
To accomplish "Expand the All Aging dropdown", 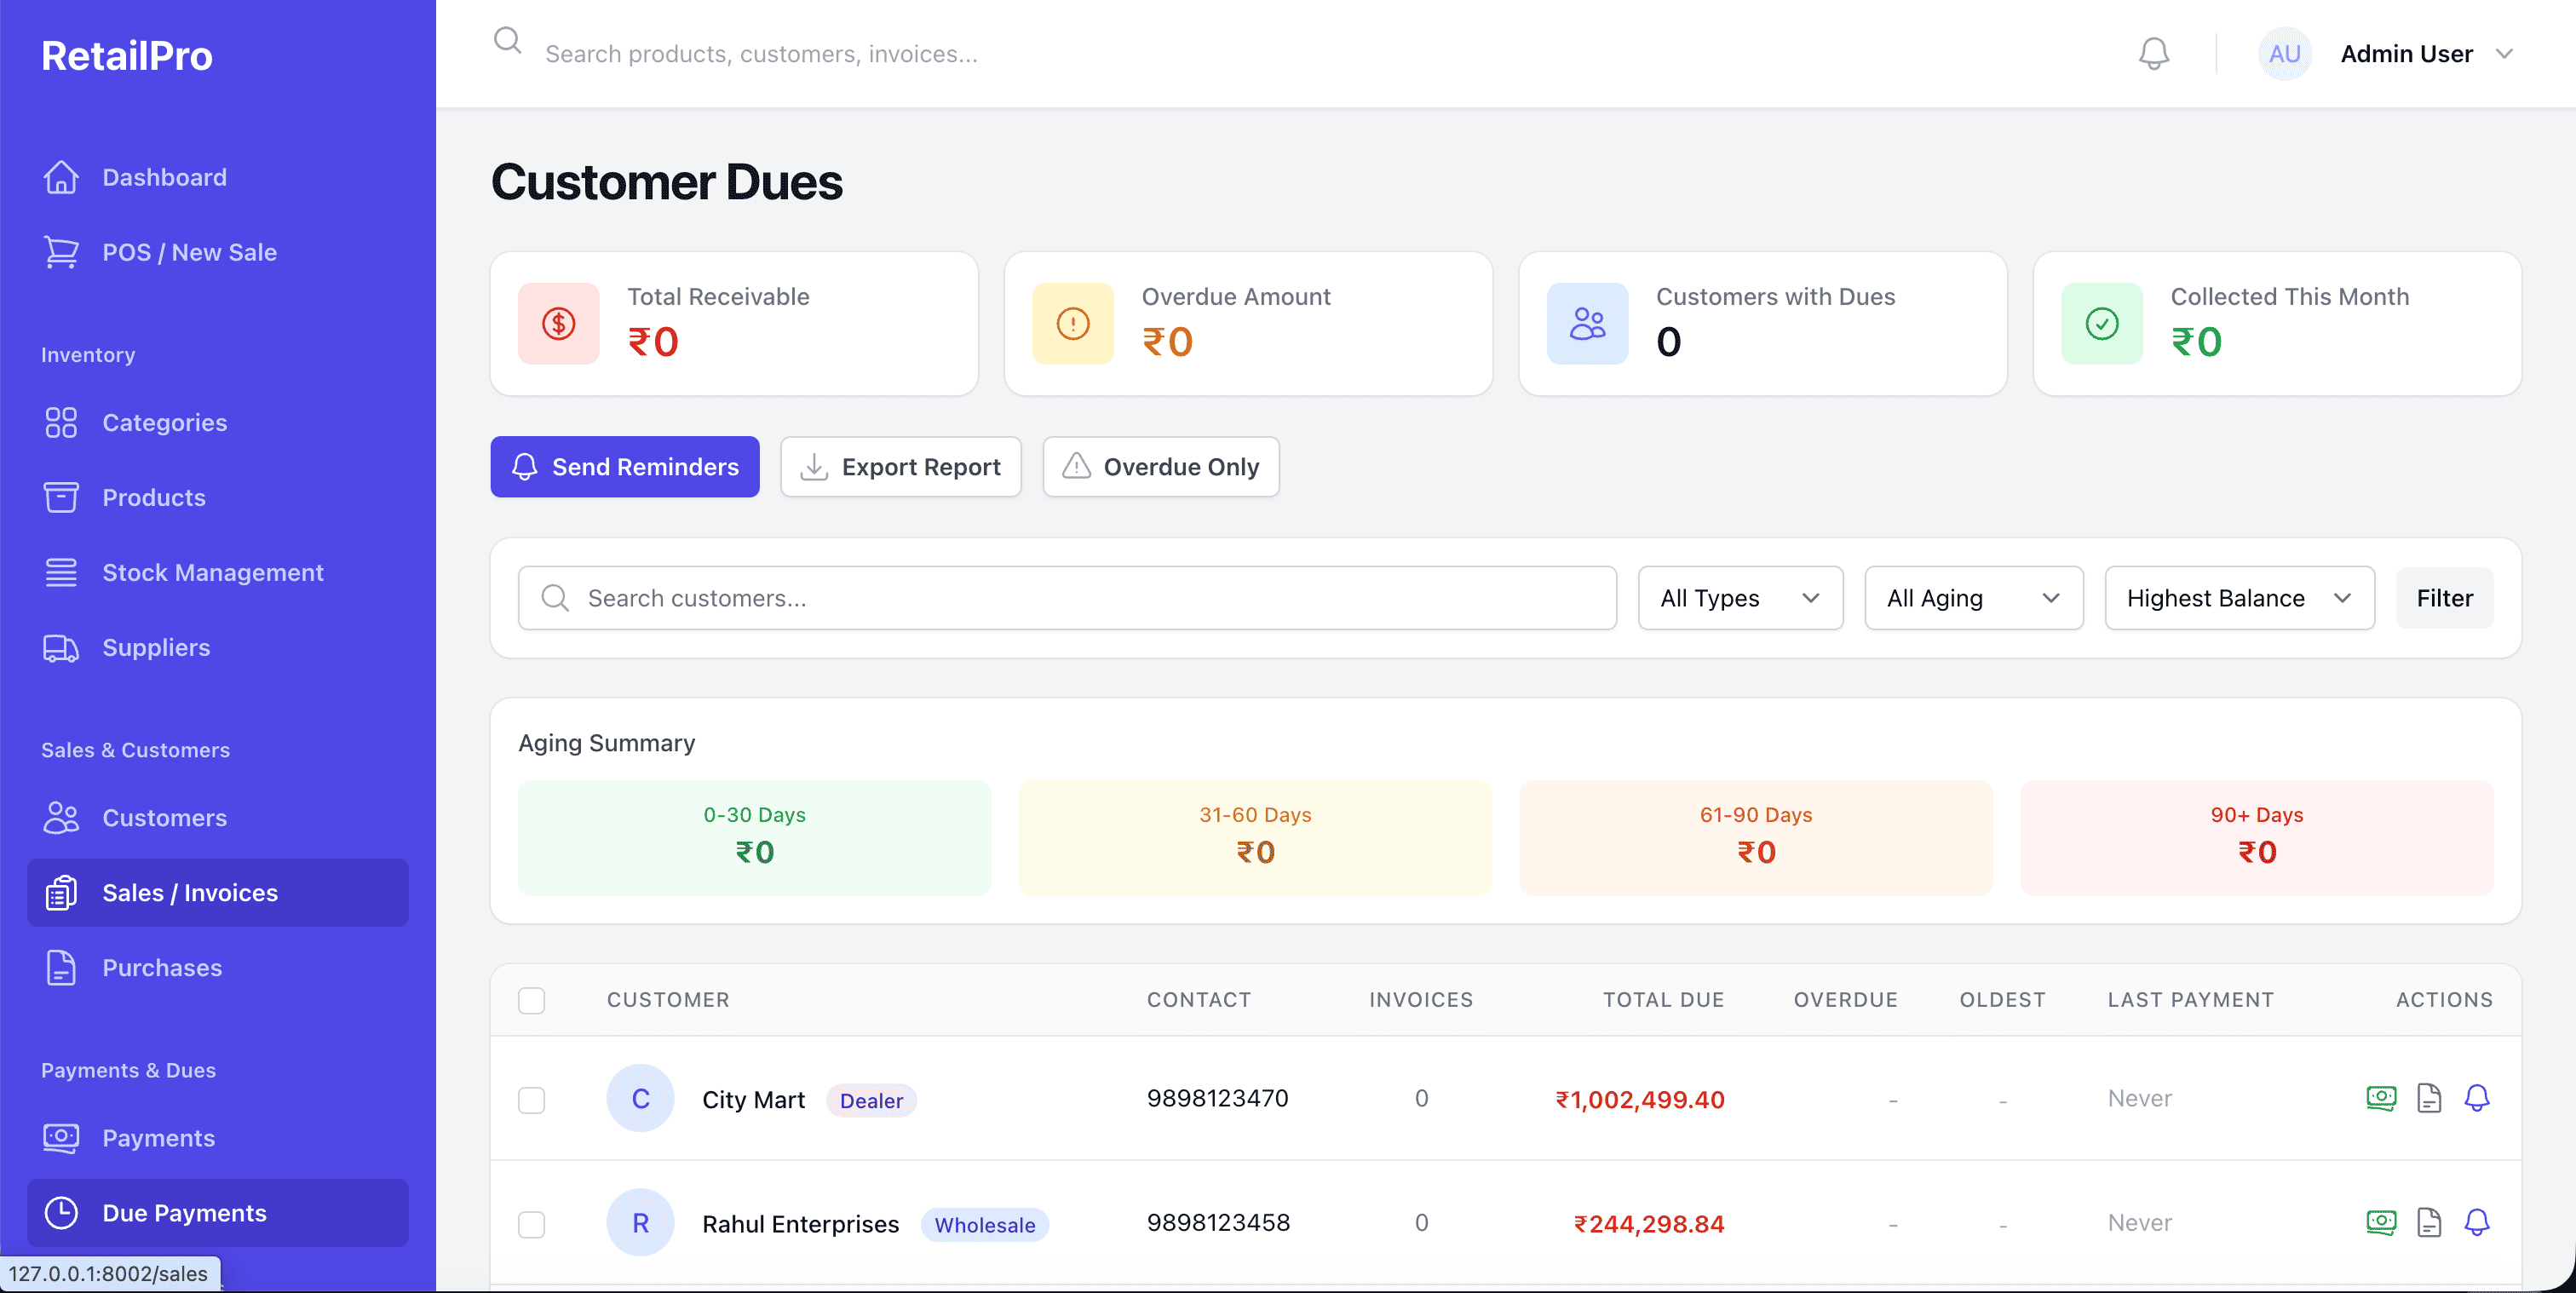I will point(1972,598).
